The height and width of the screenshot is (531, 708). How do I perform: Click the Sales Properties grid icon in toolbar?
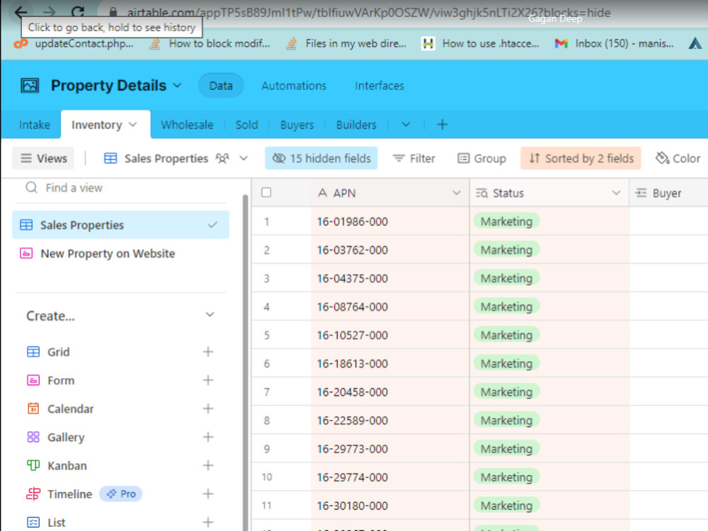point(110,159)
